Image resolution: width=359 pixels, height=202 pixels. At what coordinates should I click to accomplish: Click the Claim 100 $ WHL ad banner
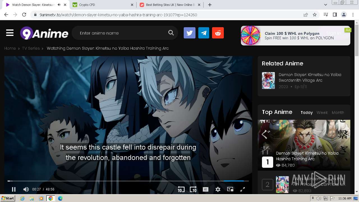tap(296, 36)
